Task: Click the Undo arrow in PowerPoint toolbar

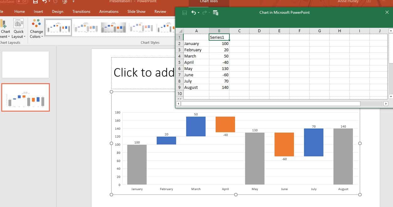Action: 45,2
